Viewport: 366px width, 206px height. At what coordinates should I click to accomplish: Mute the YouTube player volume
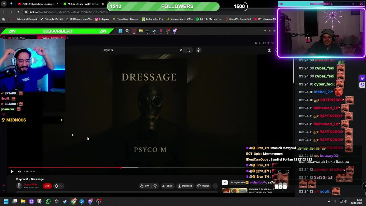[19, 171]
